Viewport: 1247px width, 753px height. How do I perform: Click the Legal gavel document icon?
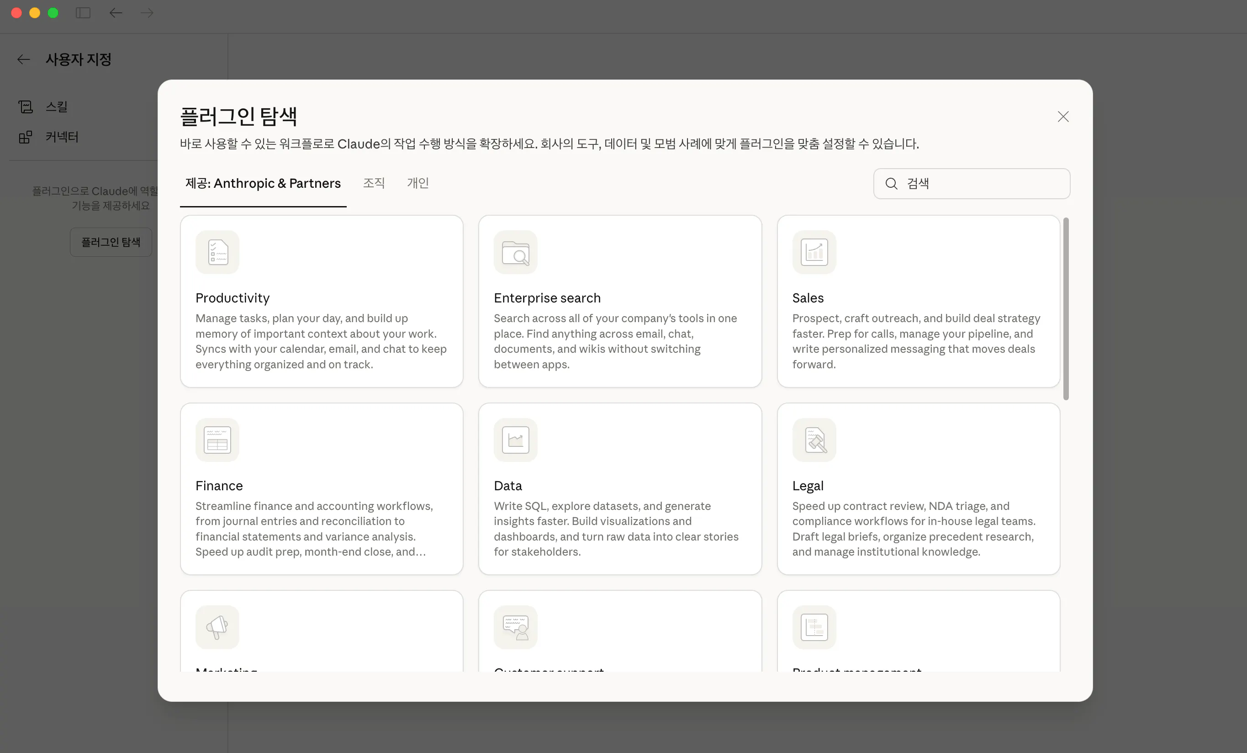[814, 440]
